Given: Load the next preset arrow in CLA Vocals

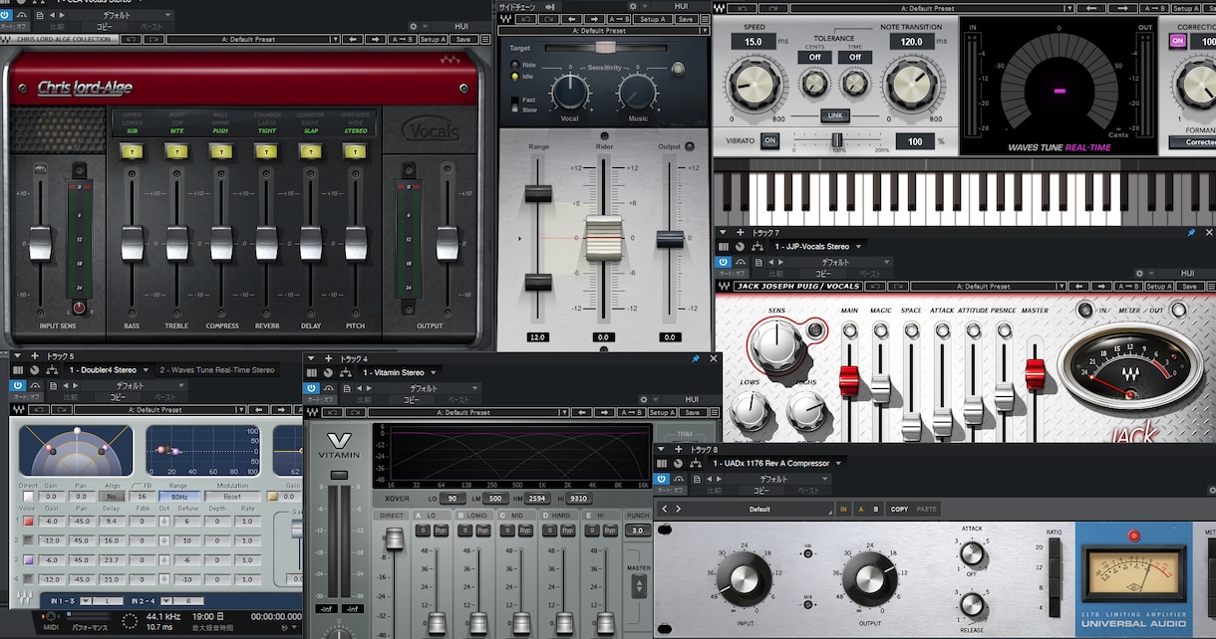Looking at the screenshot, I should (376, 40).
